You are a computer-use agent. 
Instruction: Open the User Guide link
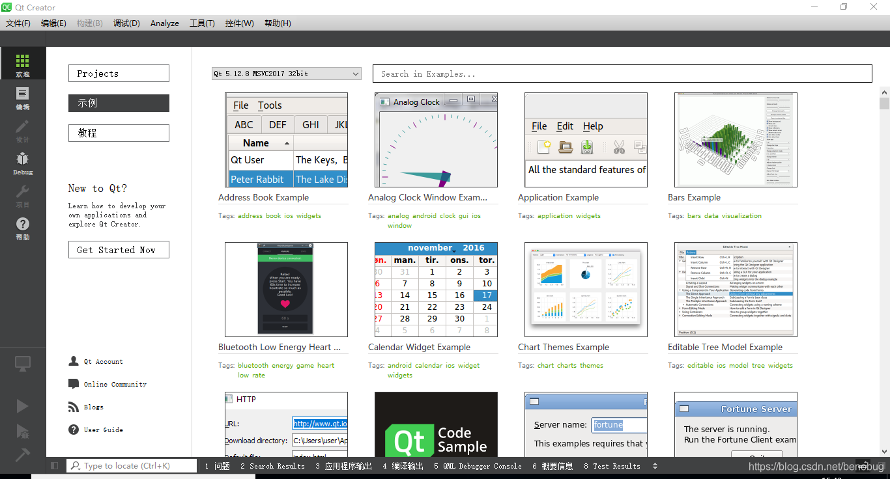click(x=104, y=430)
